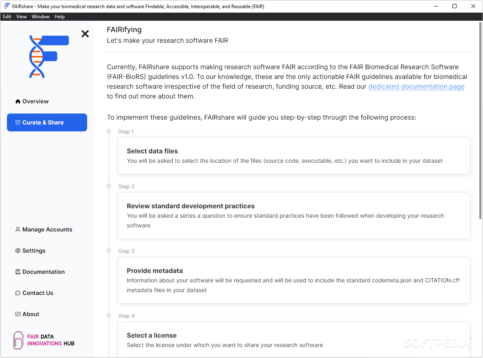This screenshot has width=483, height=358.
Task: Click the FAIRifying heading
Action: tap(124, 30)
